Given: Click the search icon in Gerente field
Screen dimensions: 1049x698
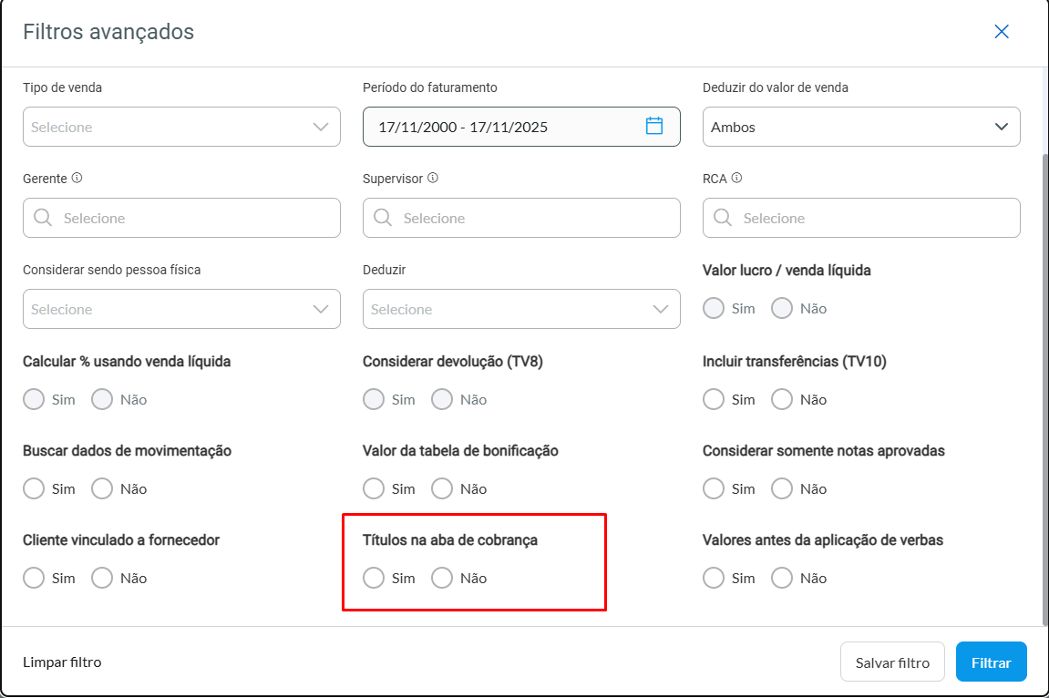Looking at the screenshot, I should pyautogui.click(x=42, y=218).
